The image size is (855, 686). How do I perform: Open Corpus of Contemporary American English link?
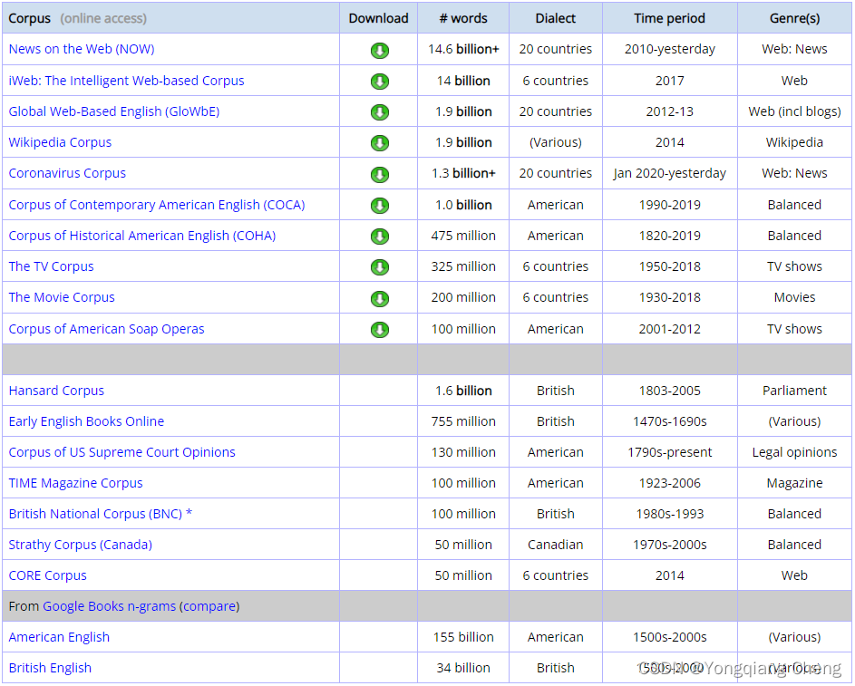point(157,205)
